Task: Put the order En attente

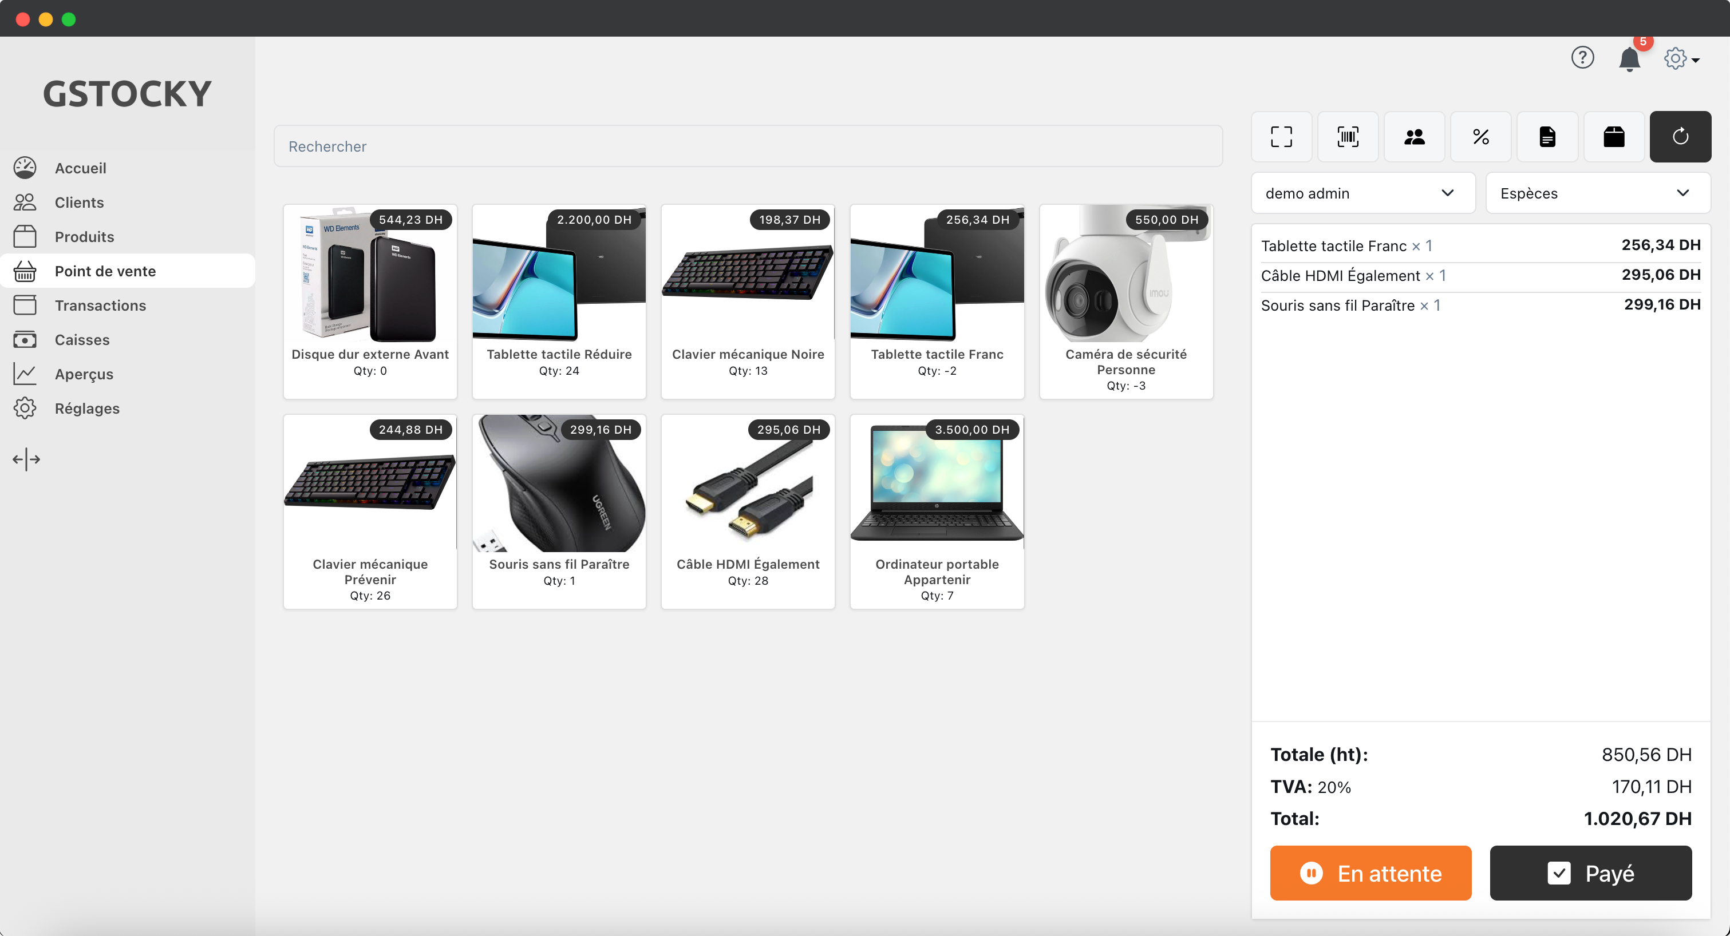Action: click(x=1370, y=873)
